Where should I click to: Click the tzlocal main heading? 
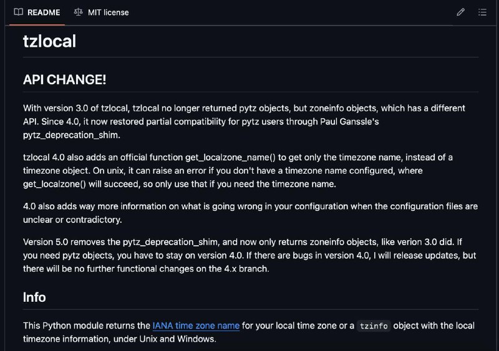(50, 41)
